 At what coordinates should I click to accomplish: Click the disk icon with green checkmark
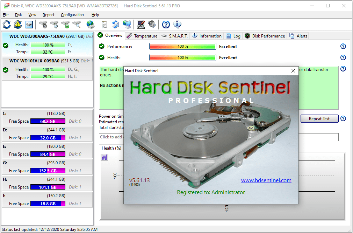click(x=65, y=25)
